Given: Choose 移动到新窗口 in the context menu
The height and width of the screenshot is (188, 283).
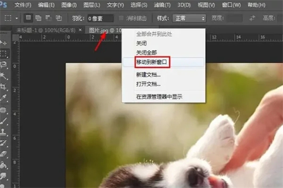Looking at the screenshot, I should (163, 62).
